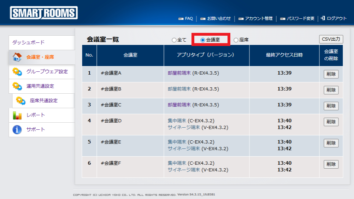Viewport: 354px width, 199px height.
Task: Click サイネージ端末 link for #会議室D
Action: [x=184, y=127]
